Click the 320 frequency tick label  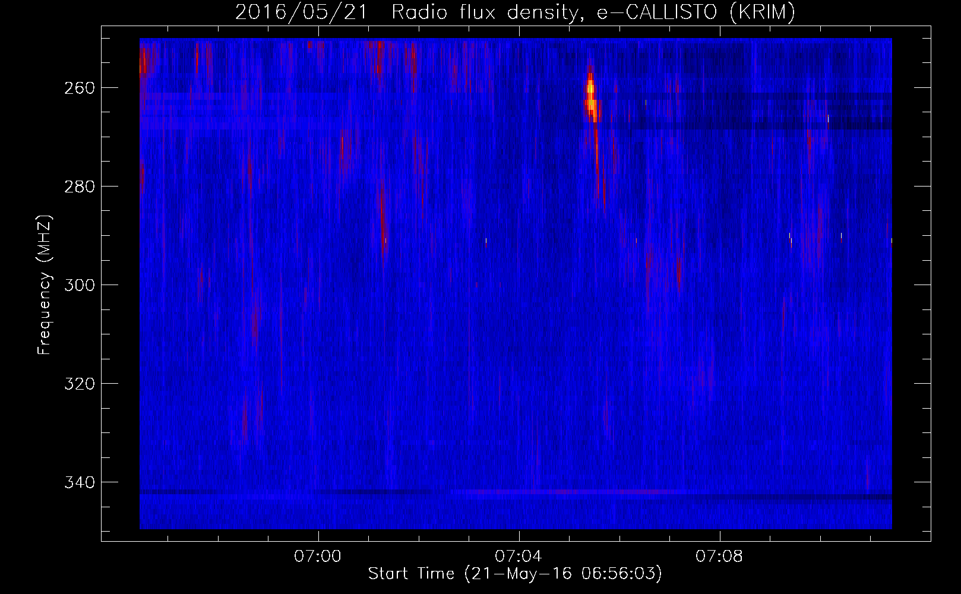80,384
